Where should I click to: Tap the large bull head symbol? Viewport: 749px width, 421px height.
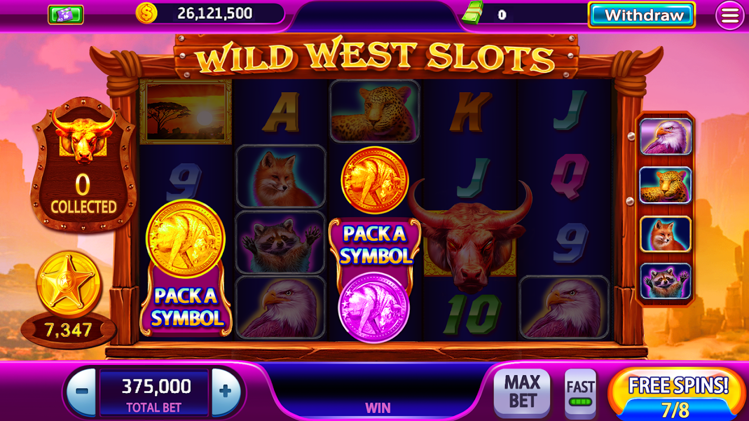click(x=470, y=234)
